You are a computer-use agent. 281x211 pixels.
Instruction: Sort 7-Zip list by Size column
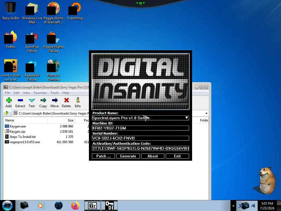pos(61,120)
